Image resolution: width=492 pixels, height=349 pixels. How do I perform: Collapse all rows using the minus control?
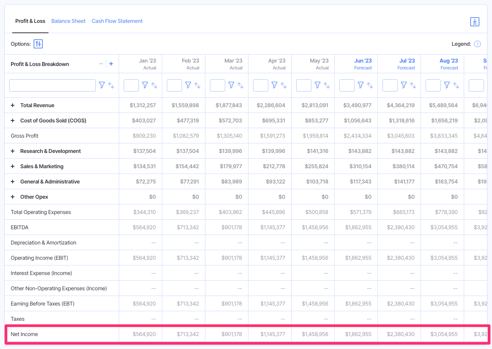(x=101, y=64)
